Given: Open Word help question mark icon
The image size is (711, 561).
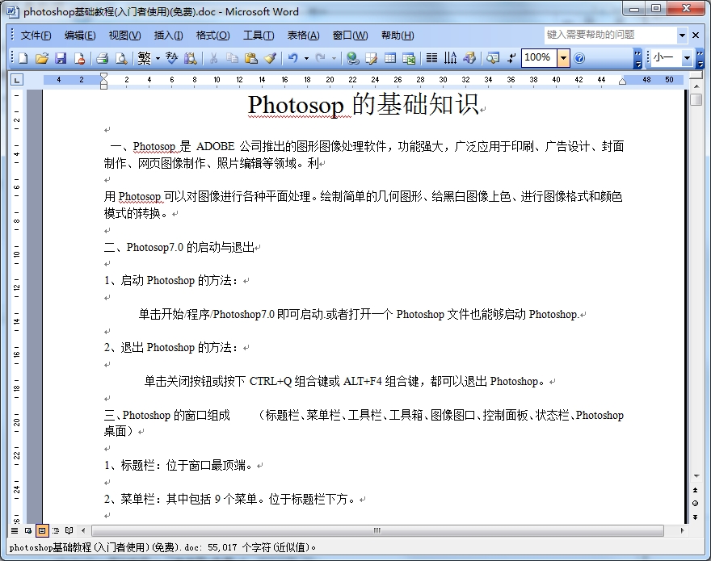Looking at the screenshot, I should [x=579, y=58].
